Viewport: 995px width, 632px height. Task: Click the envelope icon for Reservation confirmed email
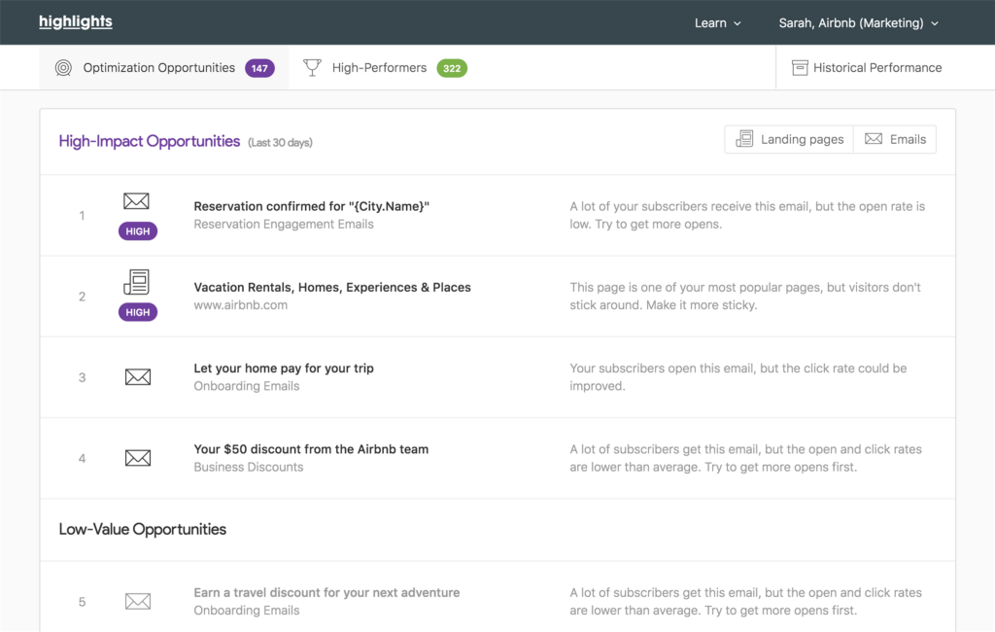pyautogui.click(x=137, y=201)
